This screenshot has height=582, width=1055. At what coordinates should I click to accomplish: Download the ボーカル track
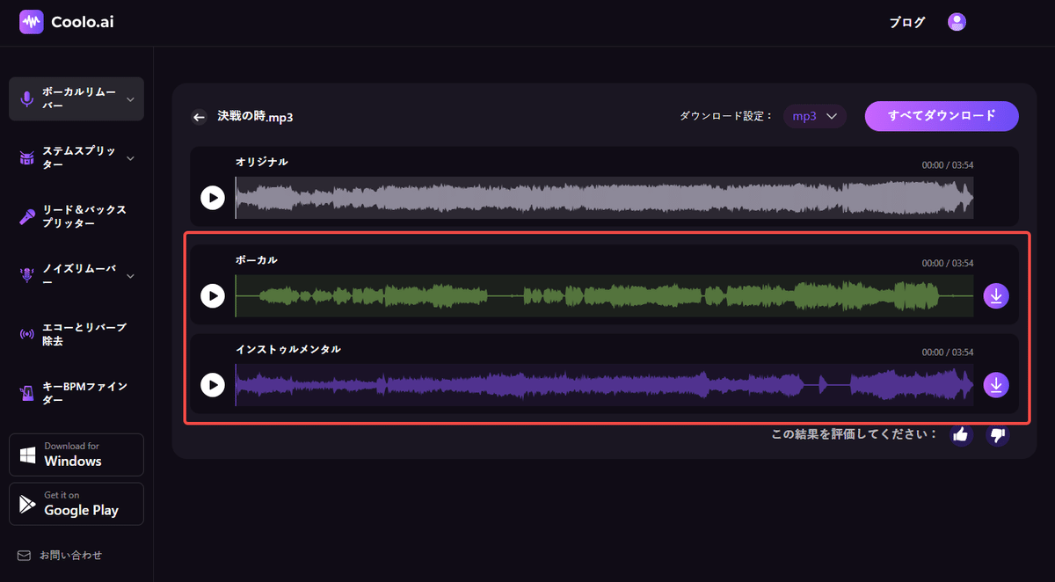tap(996, 296)
